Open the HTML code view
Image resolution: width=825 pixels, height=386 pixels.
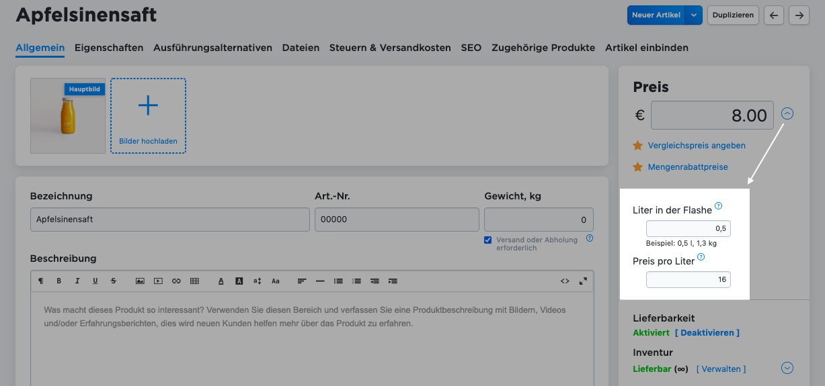pyautogui.click(x=565, y=281)
